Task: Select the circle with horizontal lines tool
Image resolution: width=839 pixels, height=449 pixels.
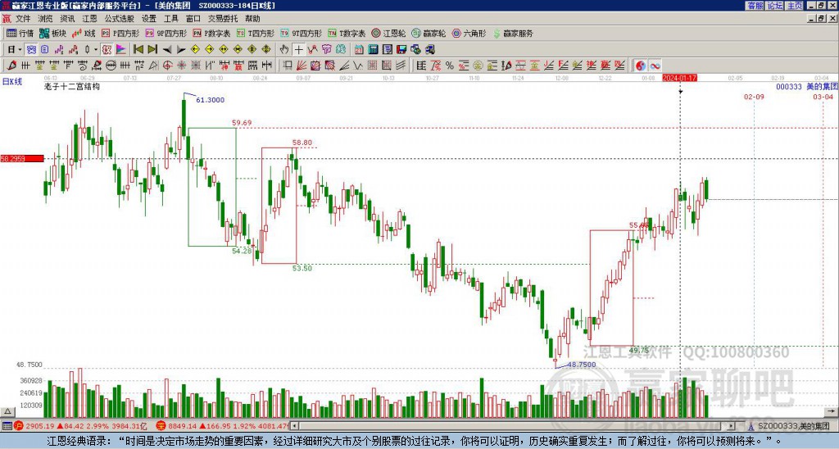Action: [111, 66]
